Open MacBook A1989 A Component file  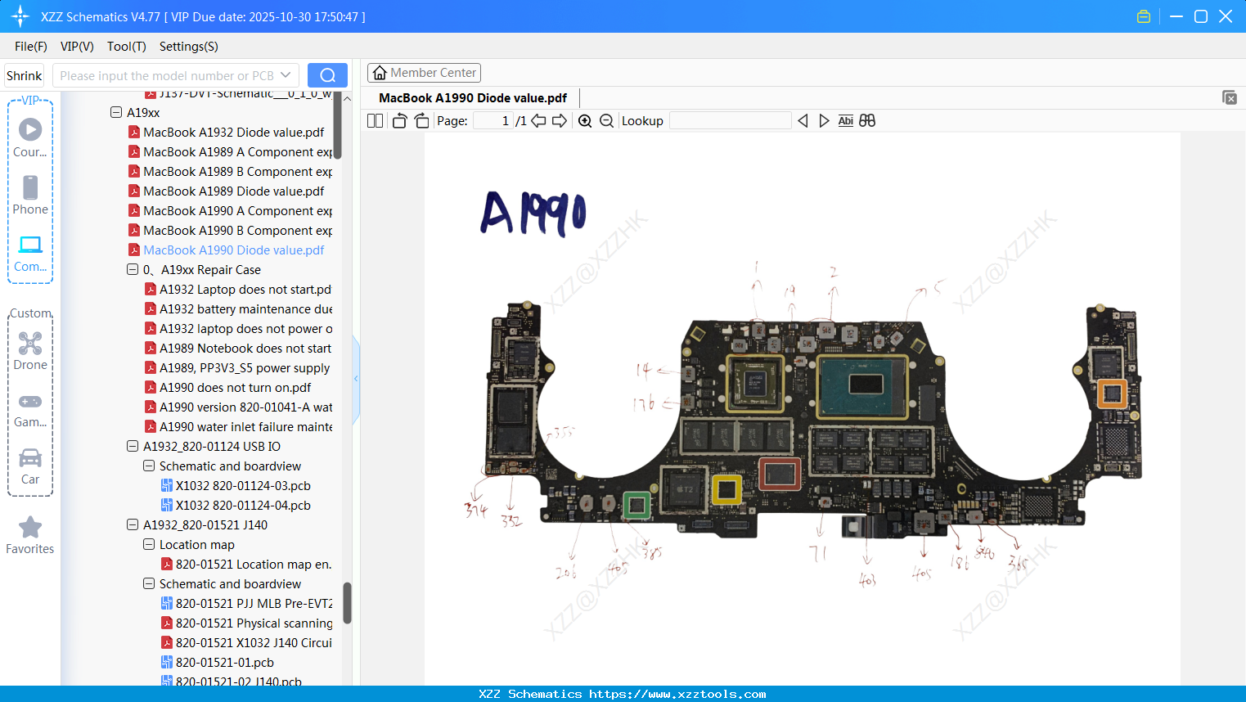coord(230,151)
